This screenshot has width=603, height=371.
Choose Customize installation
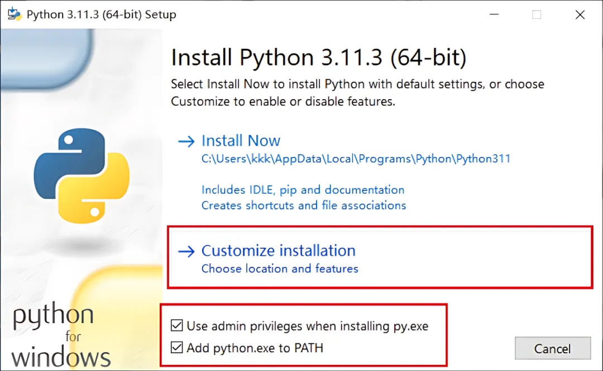[x=279, y=251]
